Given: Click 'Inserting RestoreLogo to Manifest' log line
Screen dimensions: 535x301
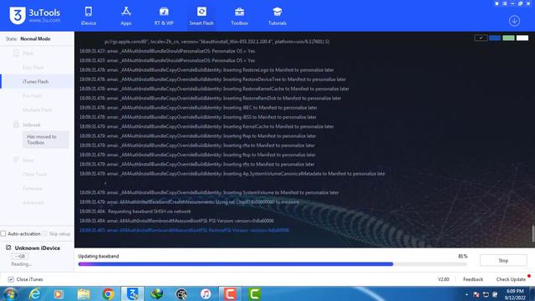Looking at the screenshot, I should [x=206, y=70].
